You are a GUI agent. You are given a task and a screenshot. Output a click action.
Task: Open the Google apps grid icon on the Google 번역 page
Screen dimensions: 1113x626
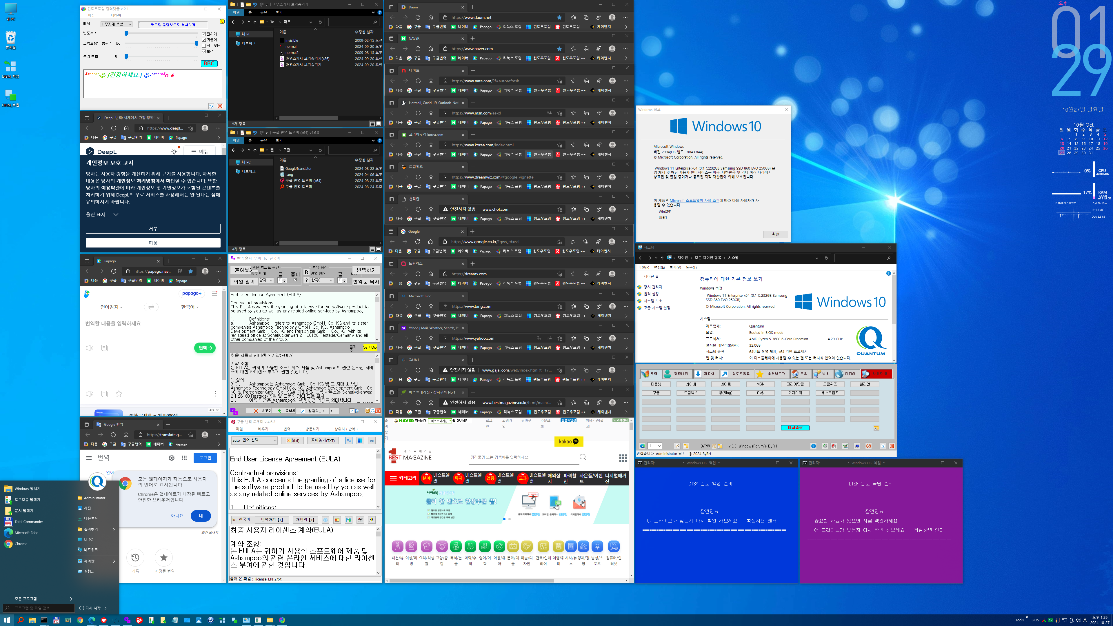[x=184, y=458]
